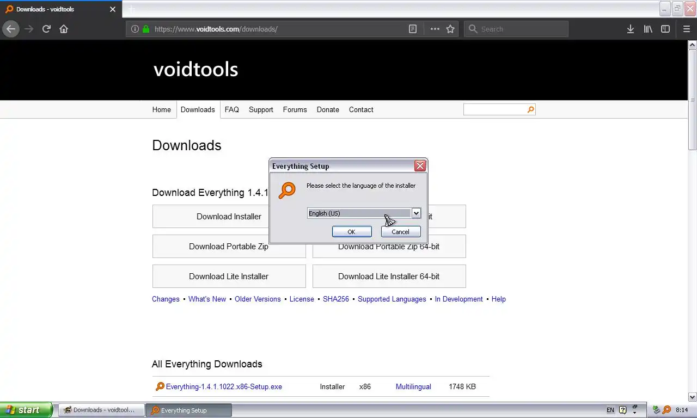Focus the browser URL address field

point(278,29)
